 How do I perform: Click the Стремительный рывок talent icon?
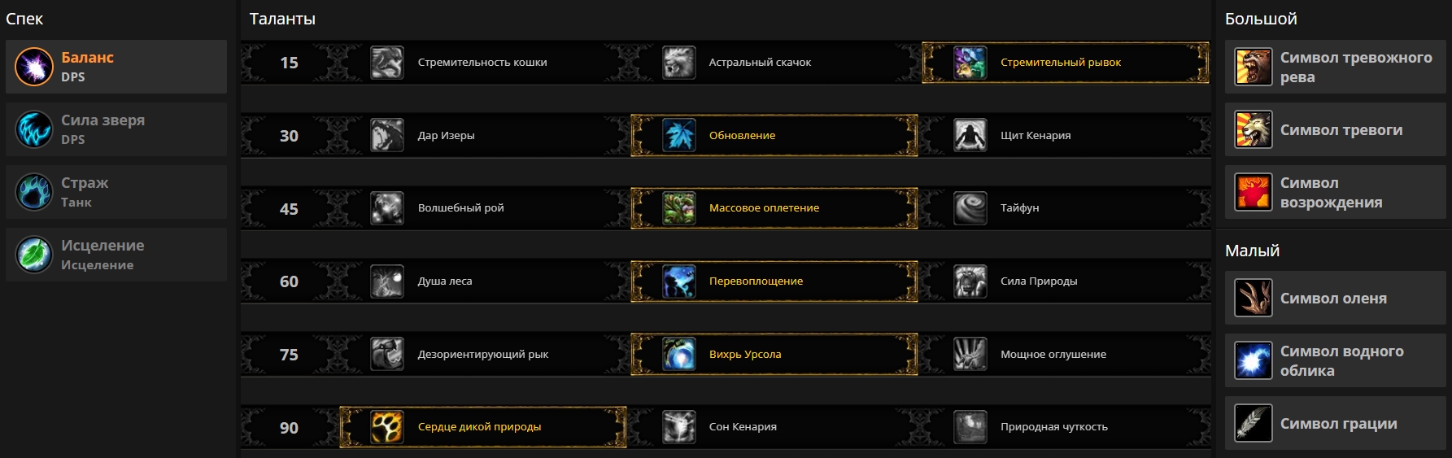970,63
